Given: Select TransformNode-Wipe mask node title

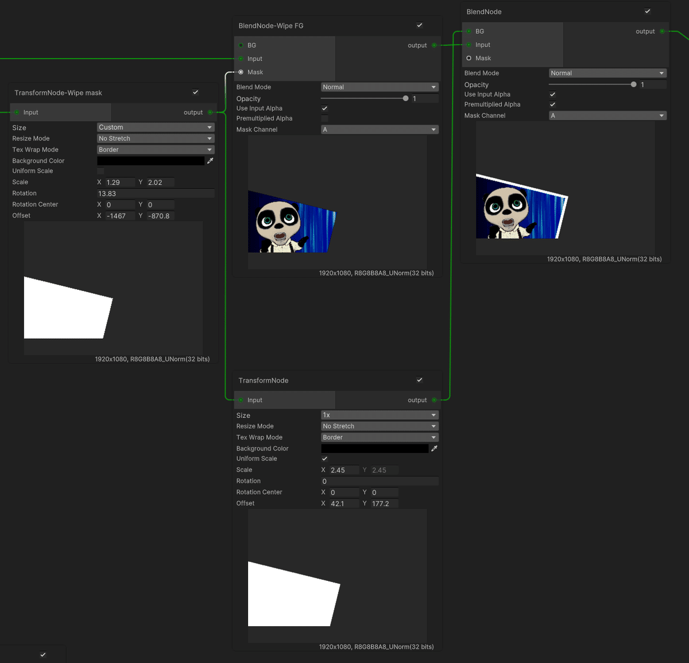Looking at the screenshot, I should 58,92.
